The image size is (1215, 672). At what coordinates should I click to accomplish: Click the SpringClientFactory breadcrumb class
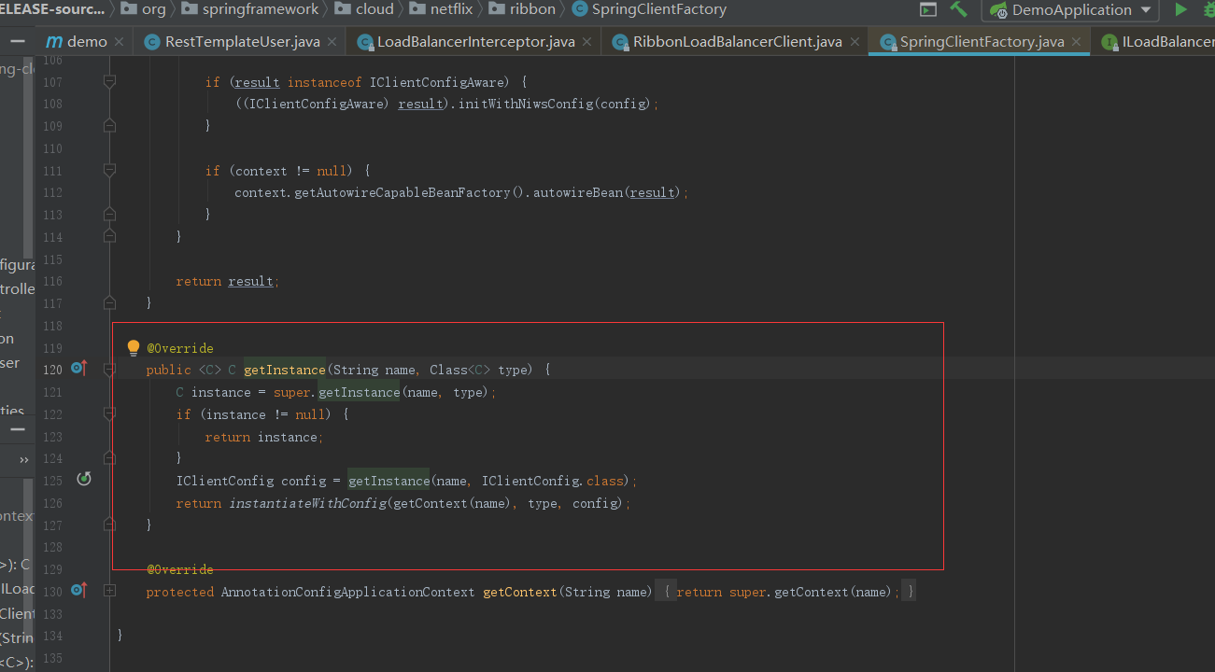click(x=649, y=9)
